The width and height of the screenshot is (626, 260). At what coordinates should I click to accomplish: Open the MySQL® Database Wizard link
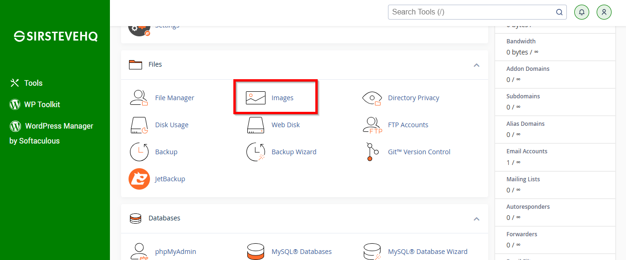click(x=428, y=252)
